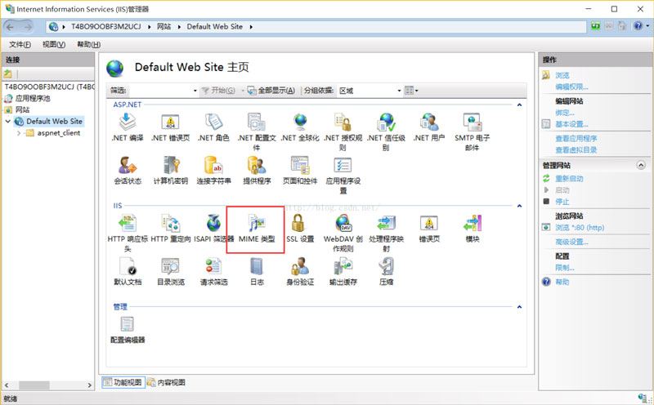Click the 全部显示(A) toolbar button

click(271, 91)
